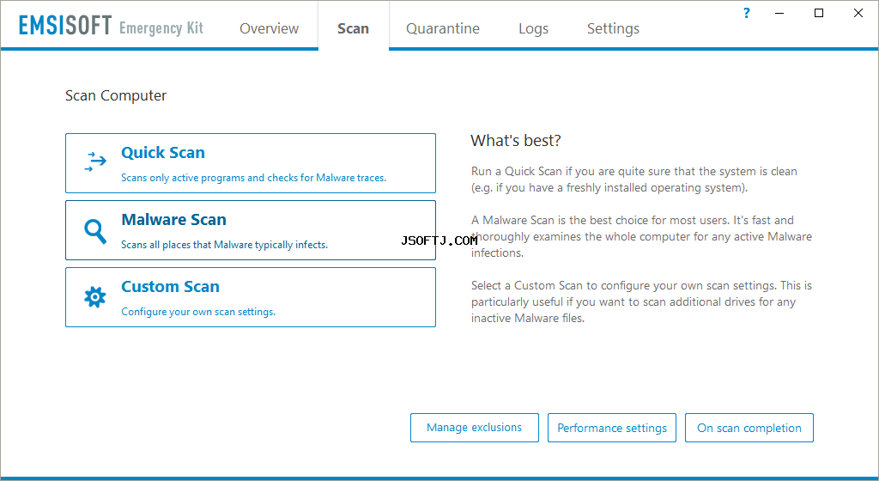Click 'Scans only active programs' description text

coord(253,178)
